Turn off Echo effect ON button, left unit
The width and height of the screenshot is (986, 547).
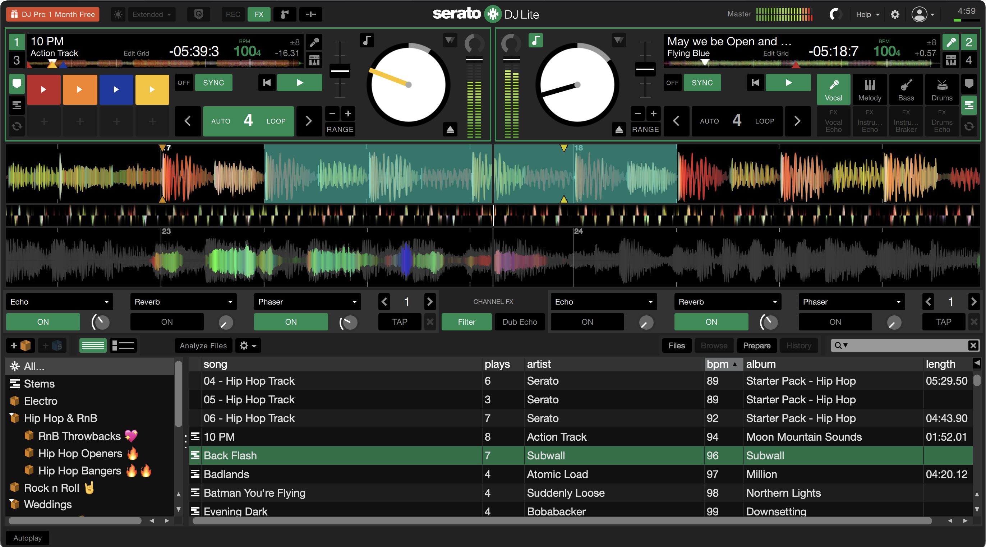(43, 322)
